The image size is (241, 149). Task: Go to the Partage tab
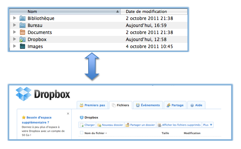(175, 105)
